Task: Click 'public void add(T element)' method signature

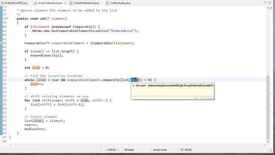Action: tap(42, 19)
